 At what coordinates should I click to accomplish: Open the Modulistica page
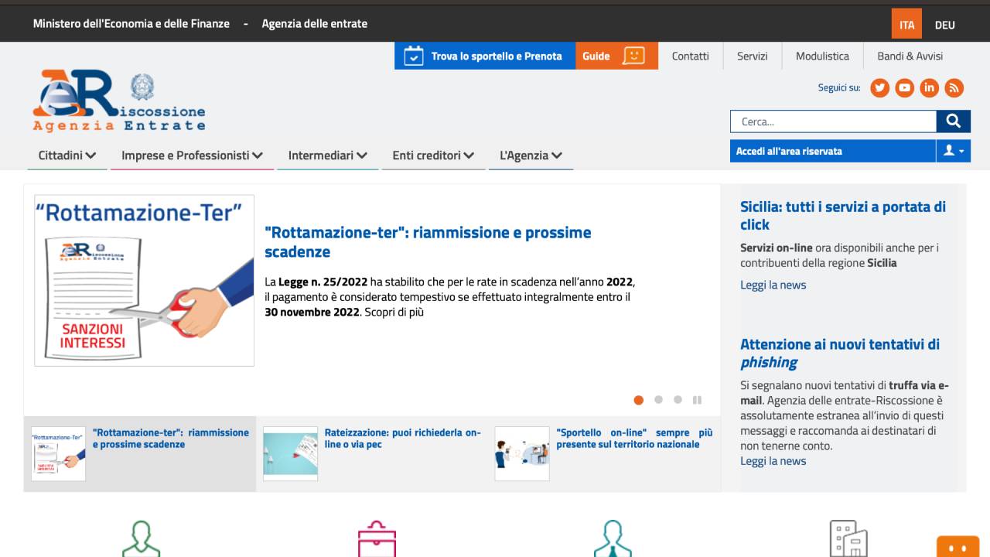(x=822, y=56)
